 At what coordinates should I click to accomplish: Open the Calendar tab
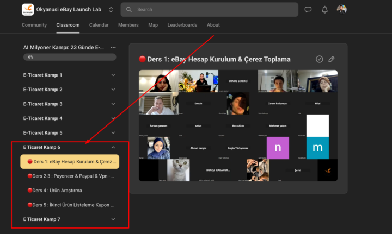tap(99, 25)
